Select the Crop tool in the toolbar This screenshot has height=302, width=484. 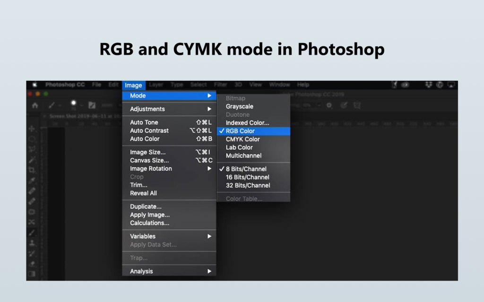click(32, 170)
